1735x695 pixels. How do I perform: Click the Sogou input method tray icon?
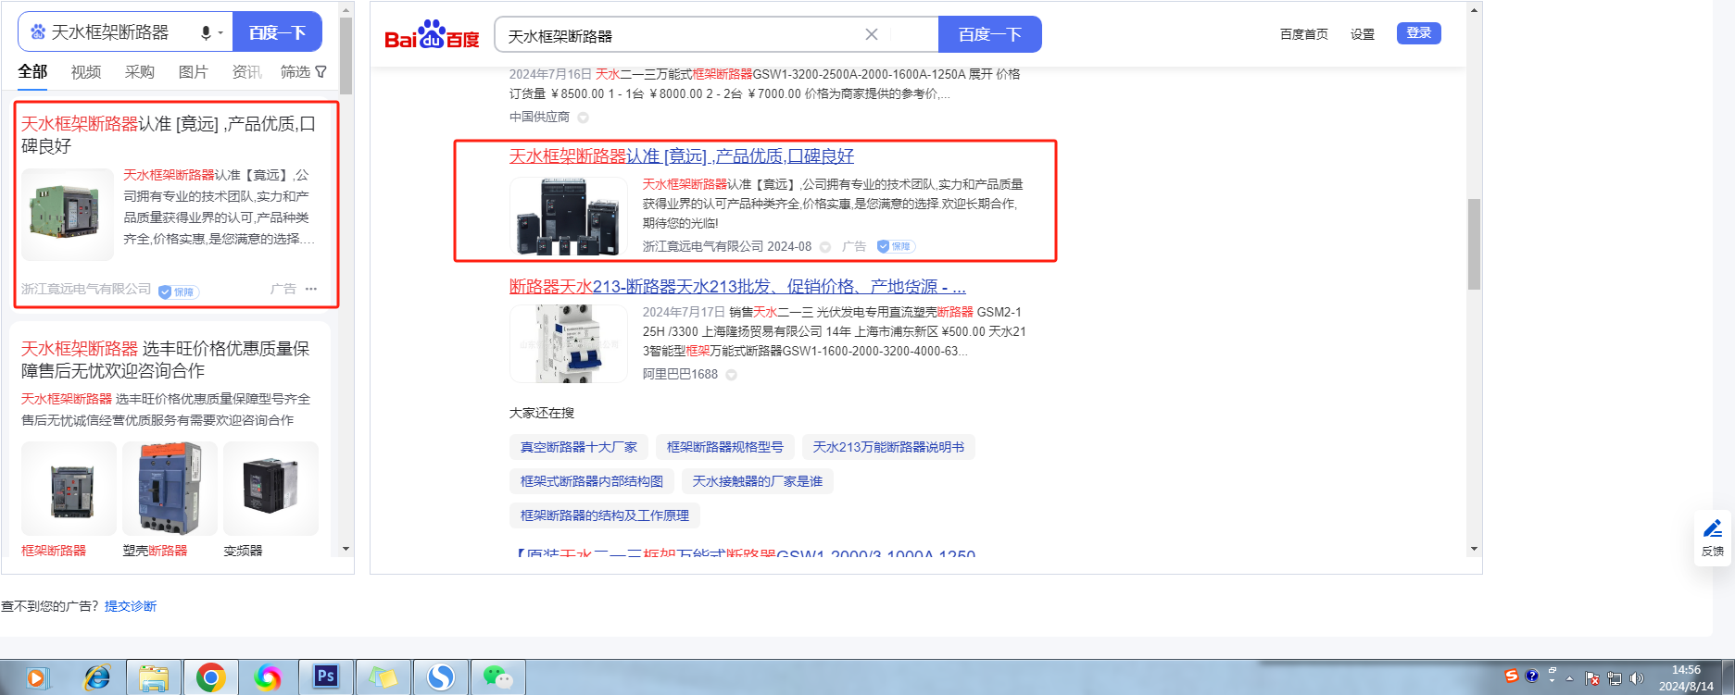pyautogui.click(x=1512, y=676)
